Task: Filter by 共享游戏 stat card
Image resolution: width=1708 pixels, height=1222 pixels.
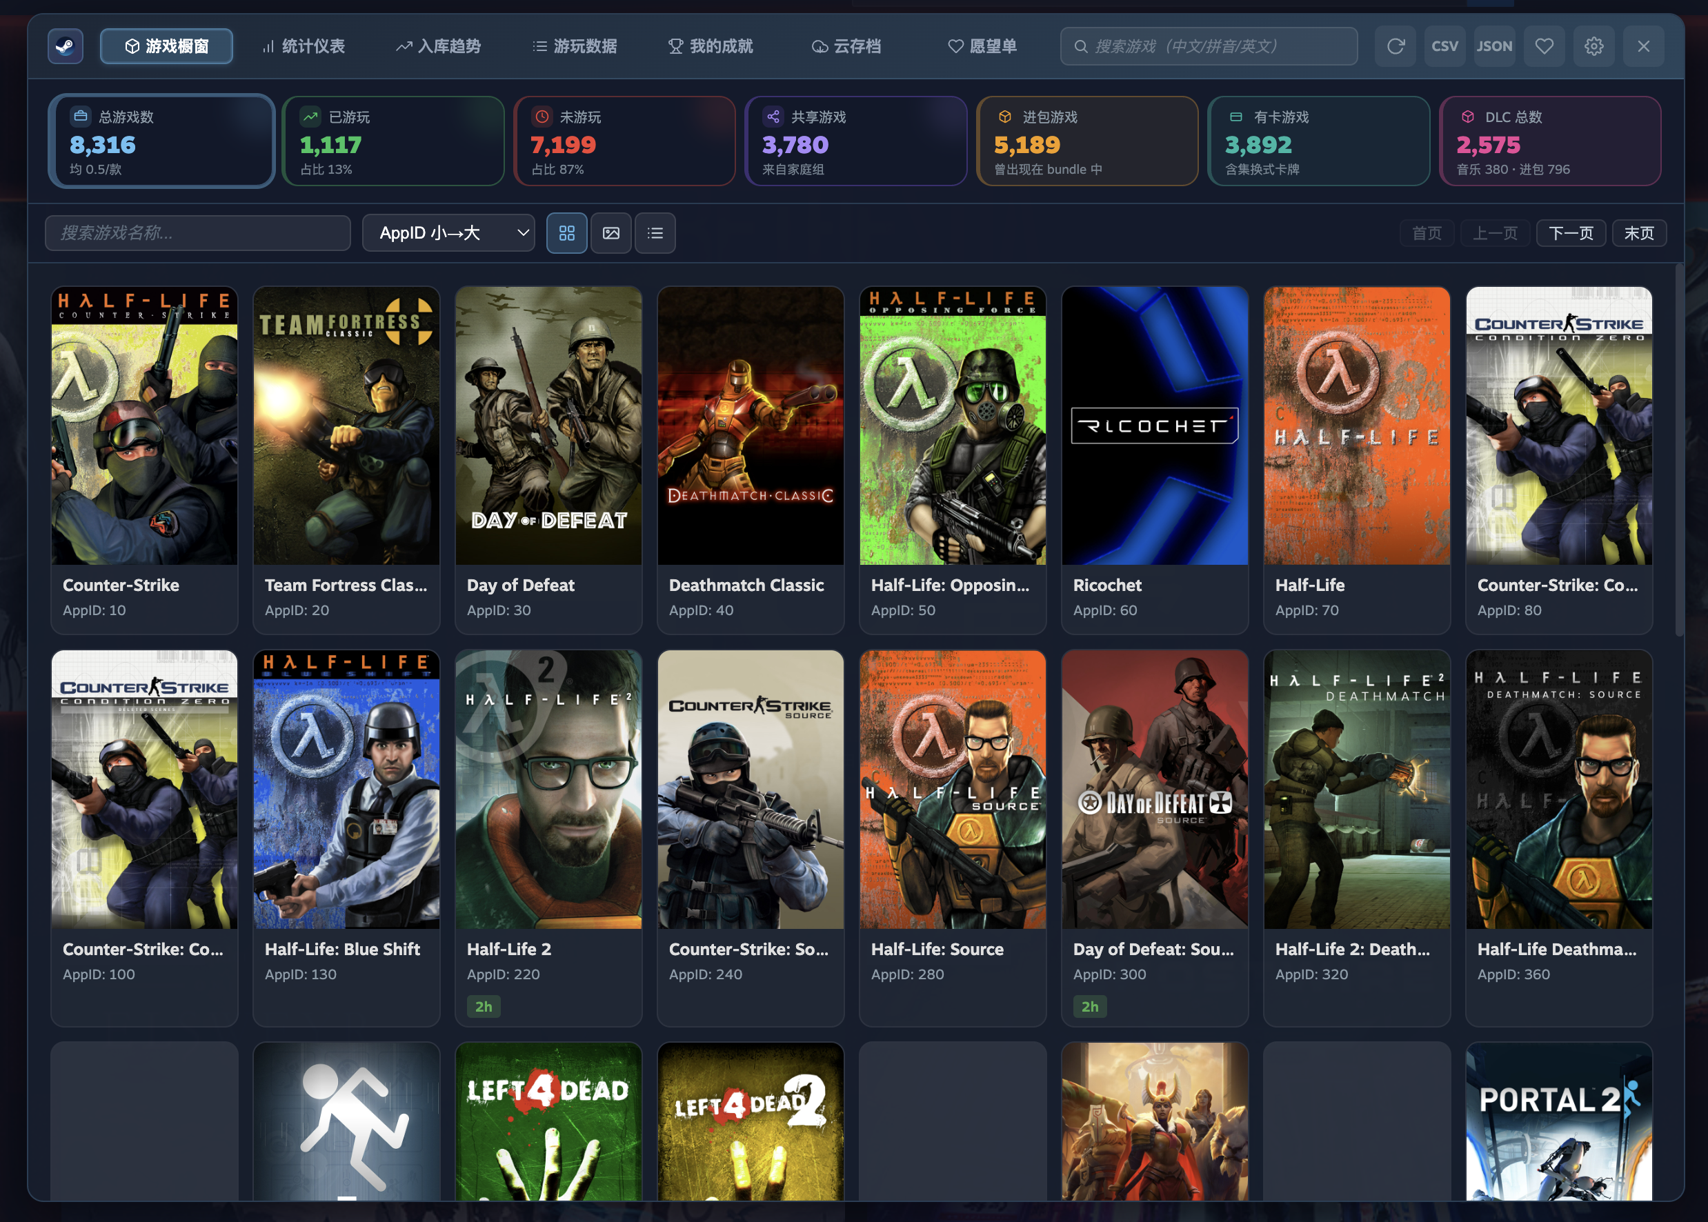Action: [856, 141]
